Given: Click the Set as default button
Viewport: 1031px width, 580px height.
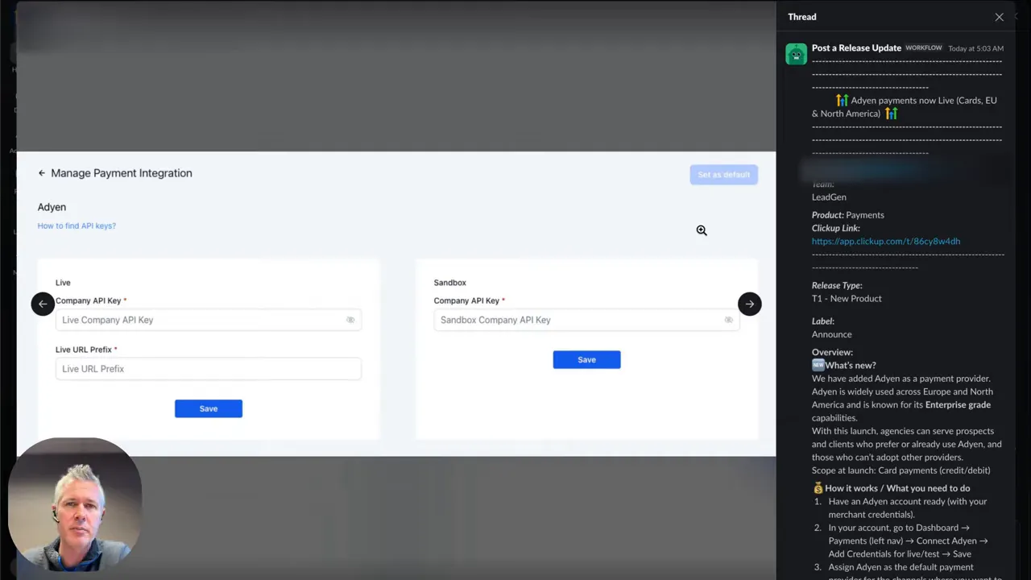Looking at the screenshot, I should point(723,174).
